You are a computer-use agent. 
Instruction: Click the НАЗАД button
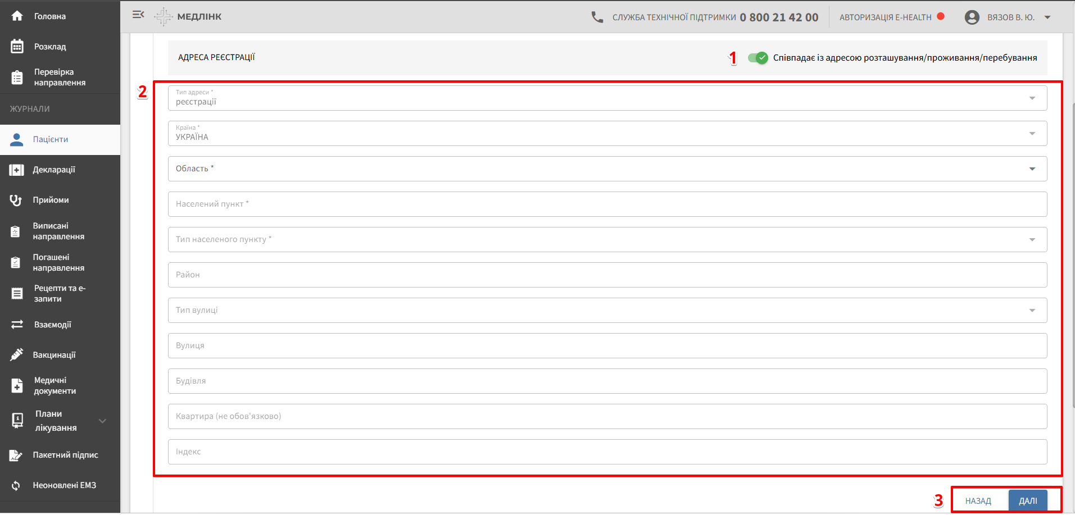(x=978, y=500)
